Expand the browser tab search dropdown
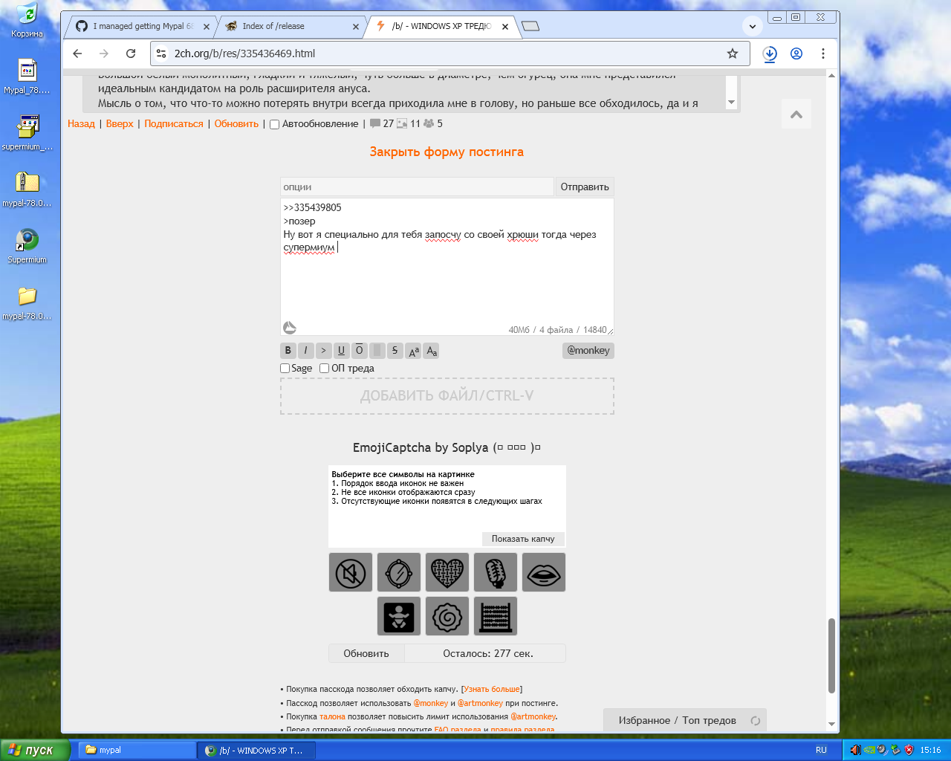The image size is (951, 761). click(753, 26)
